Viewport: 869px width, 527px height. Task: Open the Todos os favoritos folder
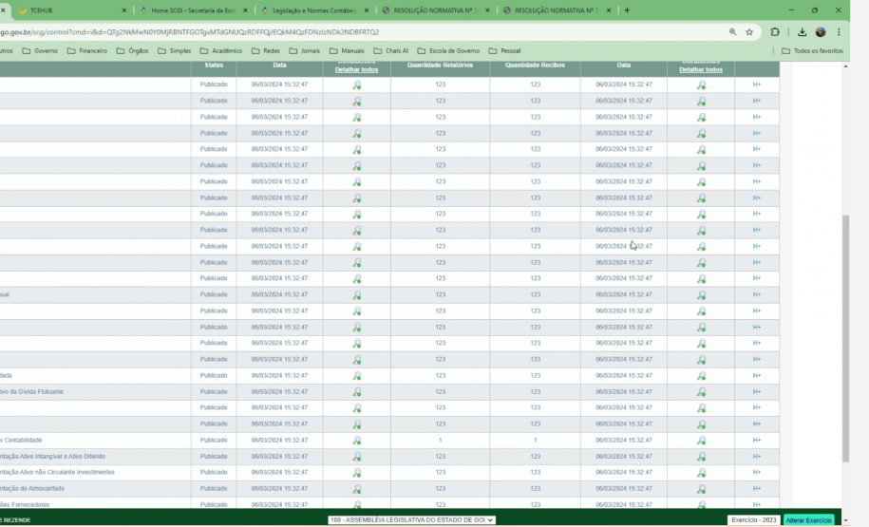pyautogui.click(x=812, y=50)
